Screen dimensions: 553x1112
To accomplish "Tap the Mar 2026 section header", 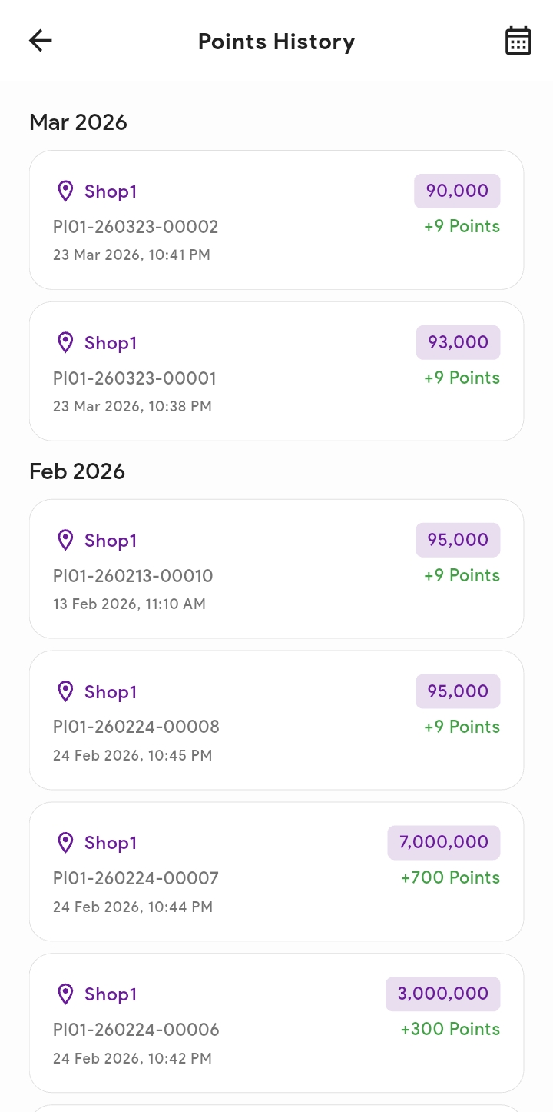I will (78, 122).
